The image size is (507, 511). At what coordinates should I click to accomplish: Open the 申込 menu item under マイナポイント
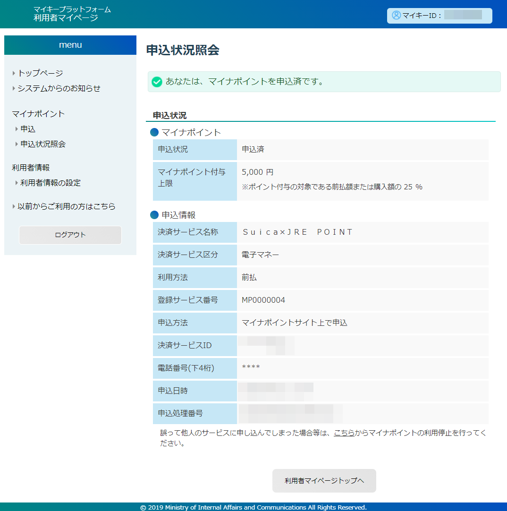(x=28, y=129)
